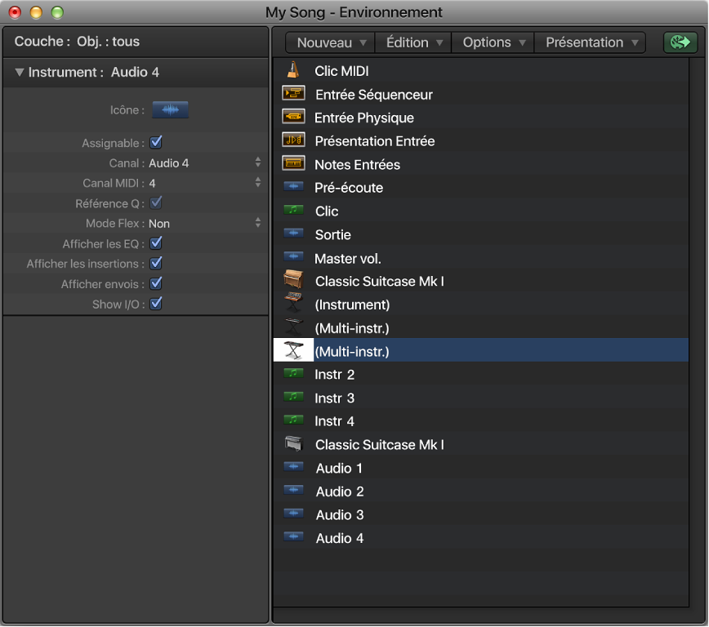Open the Icône waveform picker in inspector
This screenshot has width=709, height=627.
pyautogui.click(x=170, y=109)
